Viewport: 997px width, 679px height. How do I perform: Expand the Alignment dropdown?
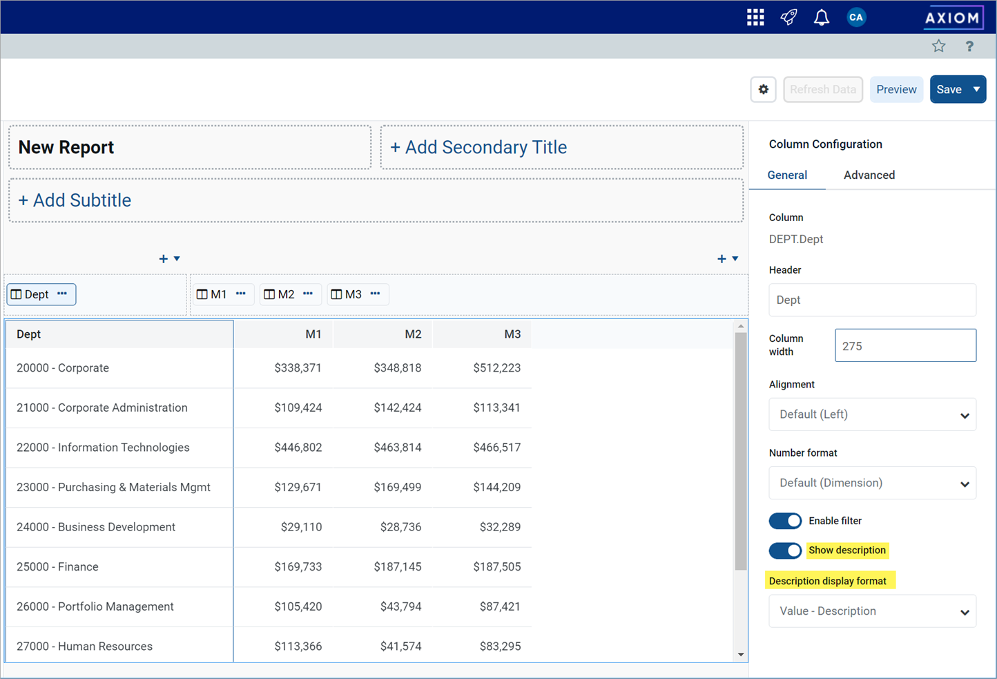coord(872,414)
